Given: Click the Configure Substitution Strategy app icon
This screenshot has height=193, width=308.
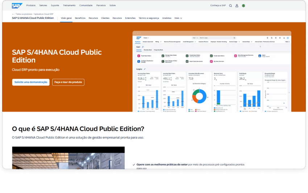Looking at the screenshot, I should (x=139, y=62).
